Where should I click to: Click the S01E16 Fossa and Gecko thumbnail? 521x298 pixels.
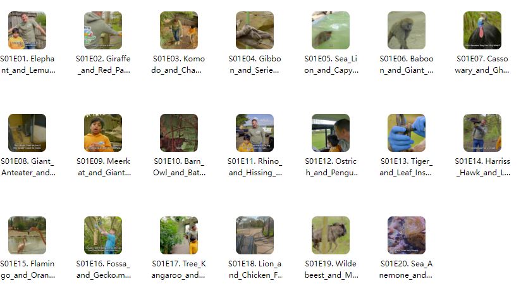(103, 235)
